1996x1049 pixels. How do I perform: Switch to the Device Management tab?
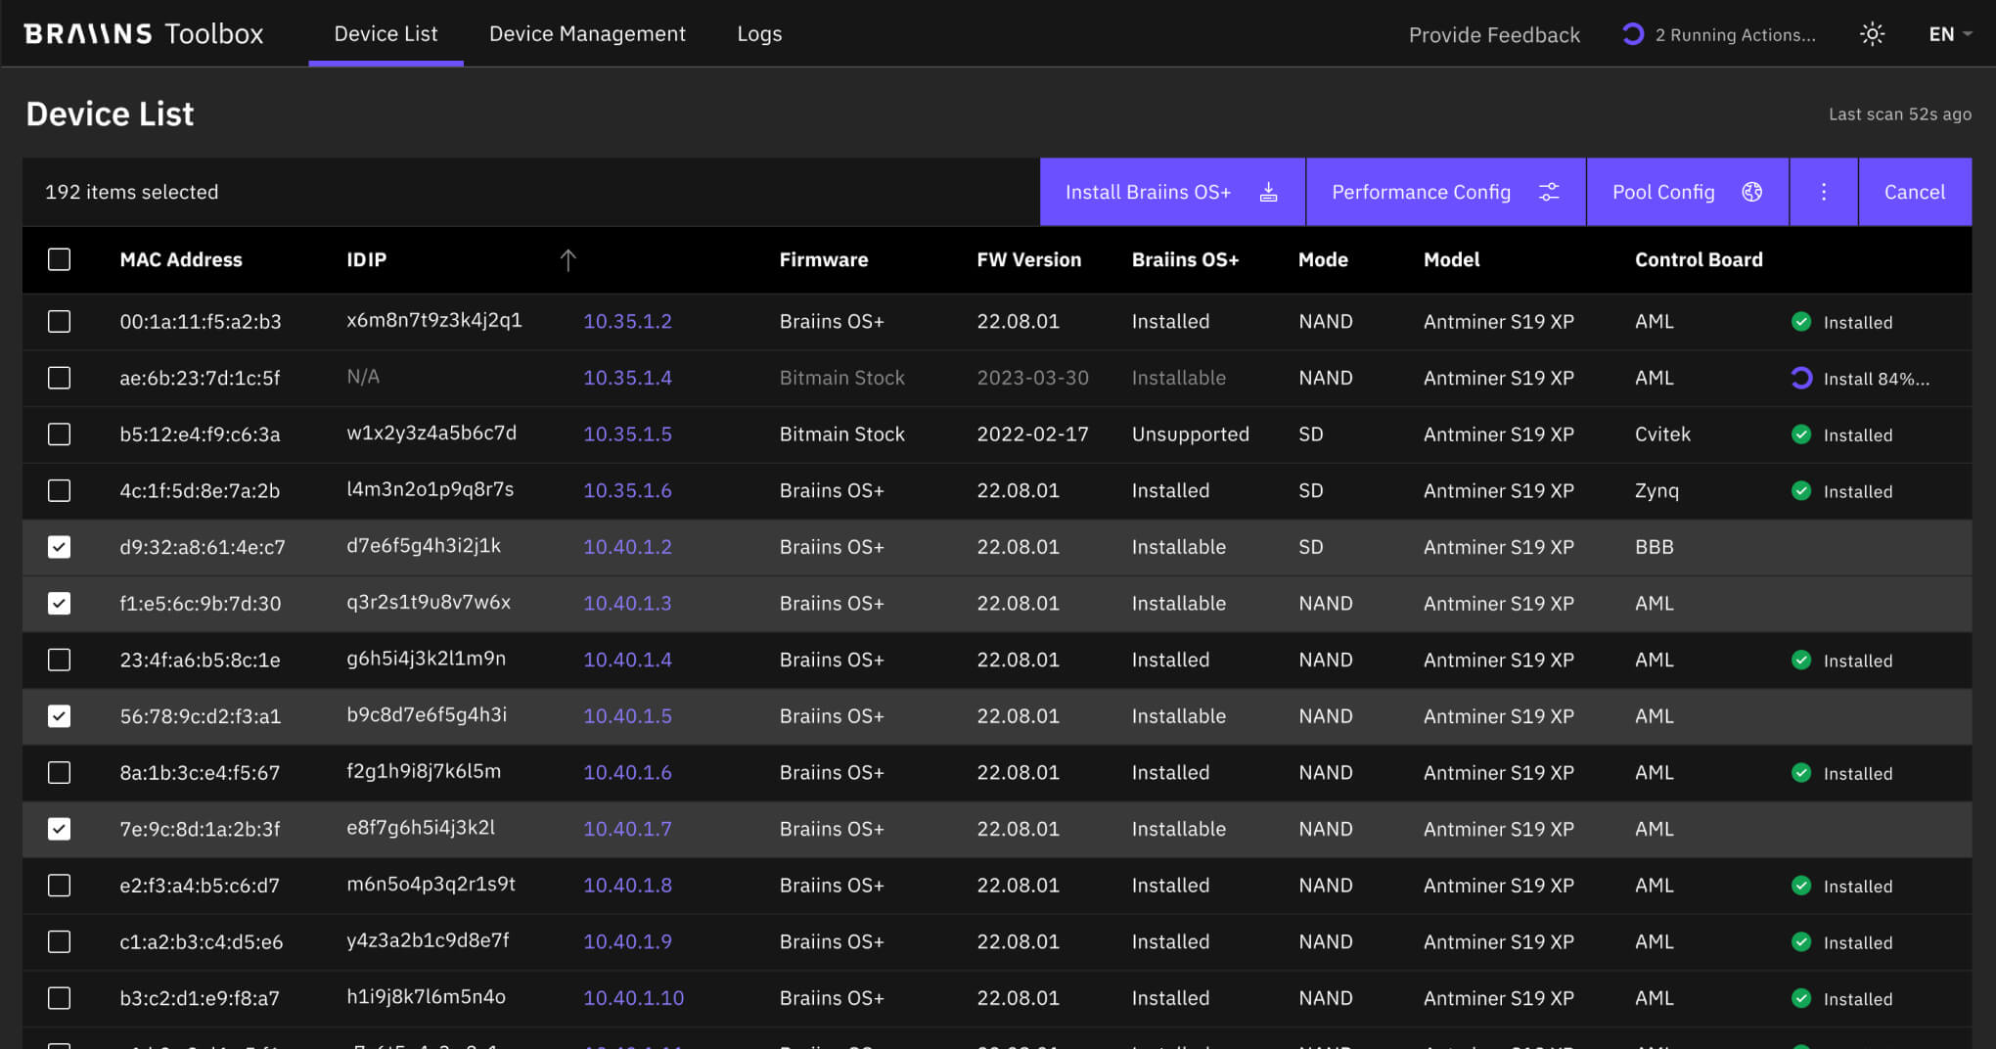[x=587, y=34]
